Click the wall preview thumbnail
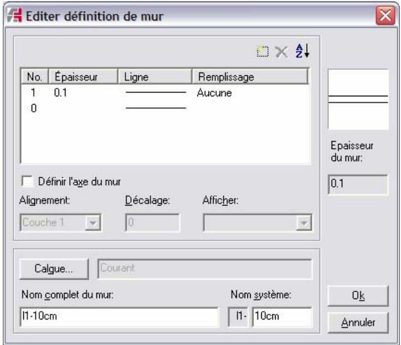 coord(358,99)
